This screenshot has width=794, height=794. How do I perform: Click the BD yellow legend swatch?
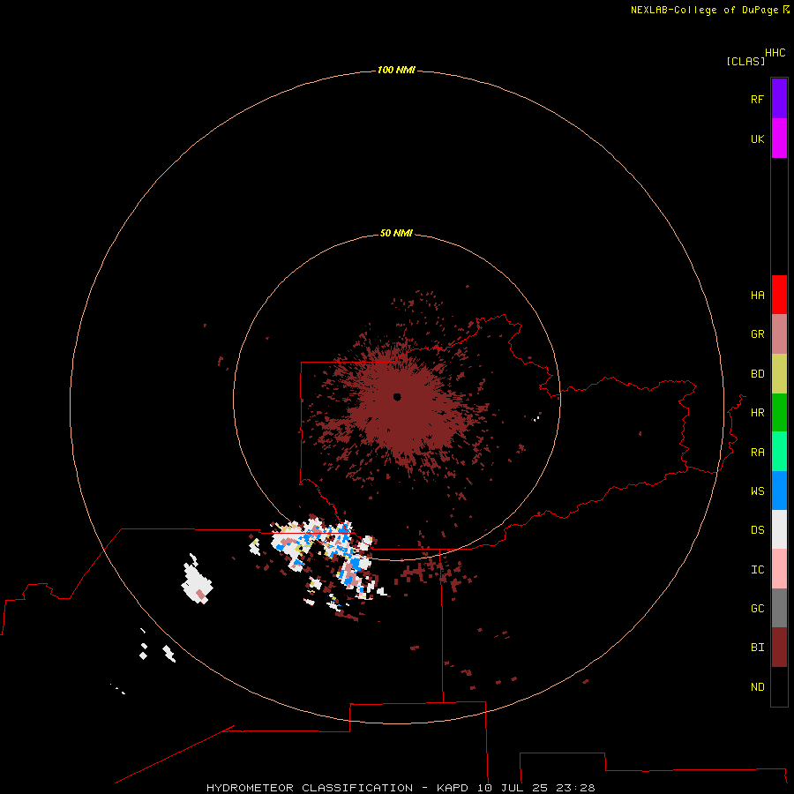(779, 374)
